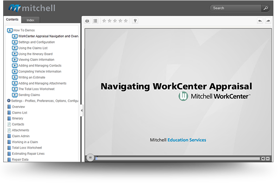Expand the Working in a Claim book
Image resolution: width=278 pixels, height=183 pixels.
[x=25, y=142]
